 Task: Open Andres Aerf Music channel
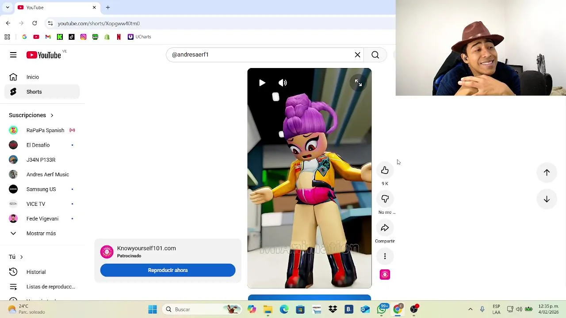(x=42, y=174)
